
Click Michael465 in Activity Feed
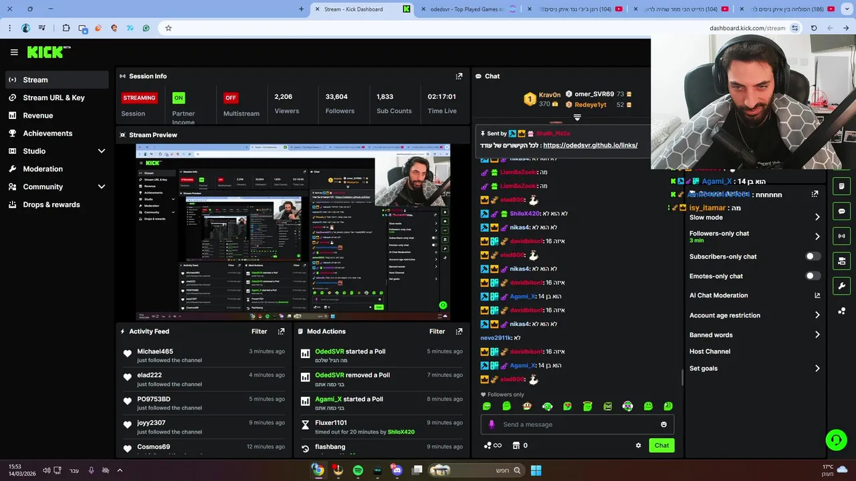(x=155, y=351)
